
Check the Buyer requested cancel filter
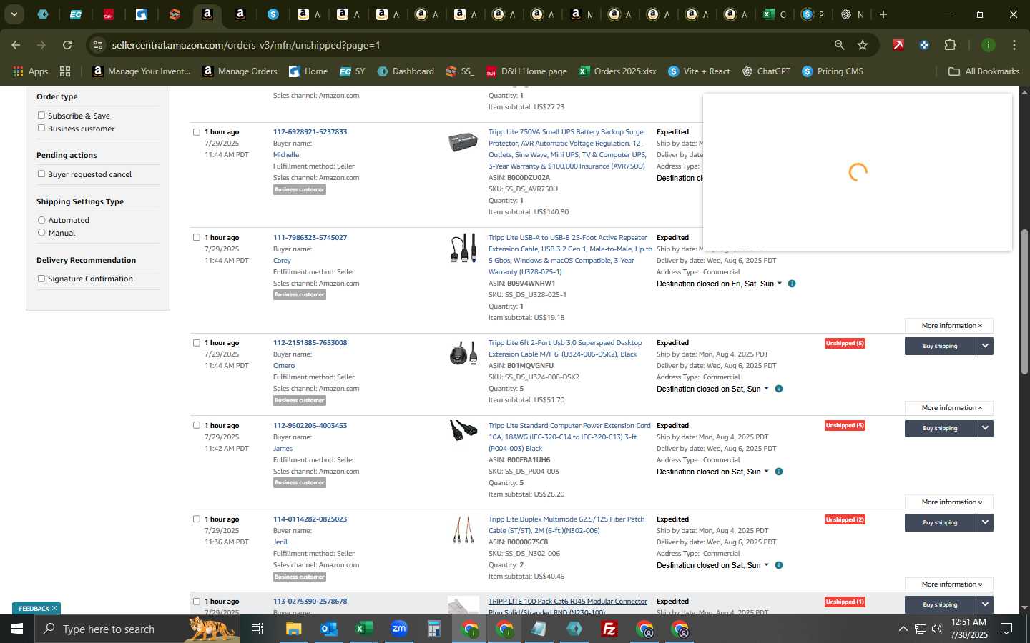(x=41, y=174)
